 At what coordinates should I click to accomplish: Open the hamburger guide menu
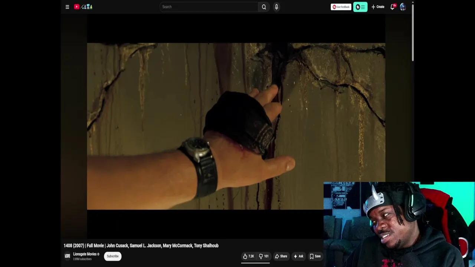pos(67,7)
